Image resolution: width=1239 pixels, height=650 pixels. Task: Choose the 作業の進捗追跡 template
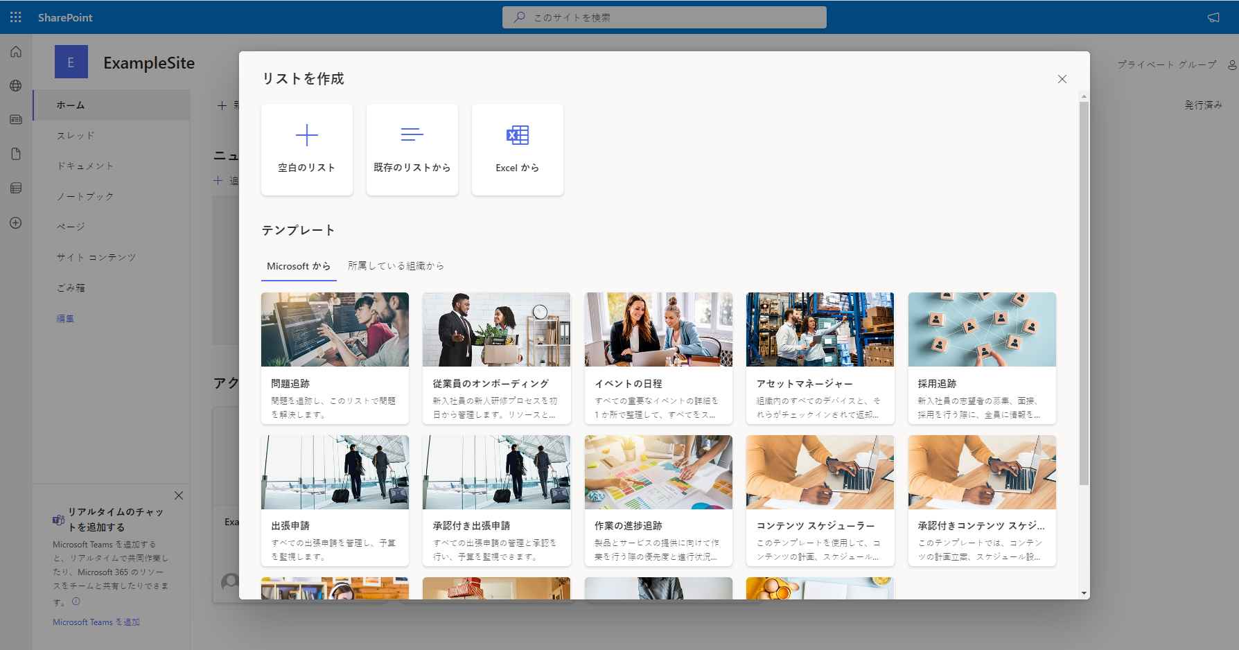(658, 500)
